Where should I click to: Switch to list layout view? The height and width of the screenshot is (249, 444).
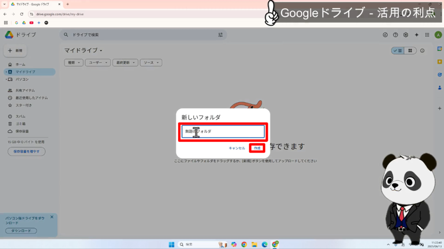click(x=398, y=51)
